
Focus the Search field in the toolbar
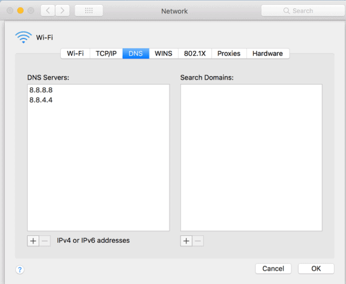point(304,10)
